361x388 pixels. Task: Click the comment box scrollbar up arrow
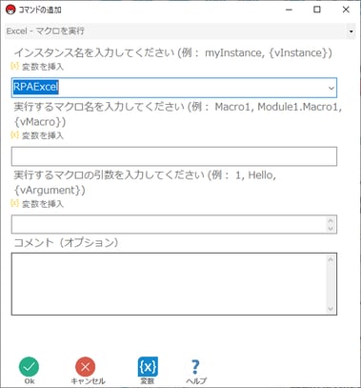[x=331, y=259]
